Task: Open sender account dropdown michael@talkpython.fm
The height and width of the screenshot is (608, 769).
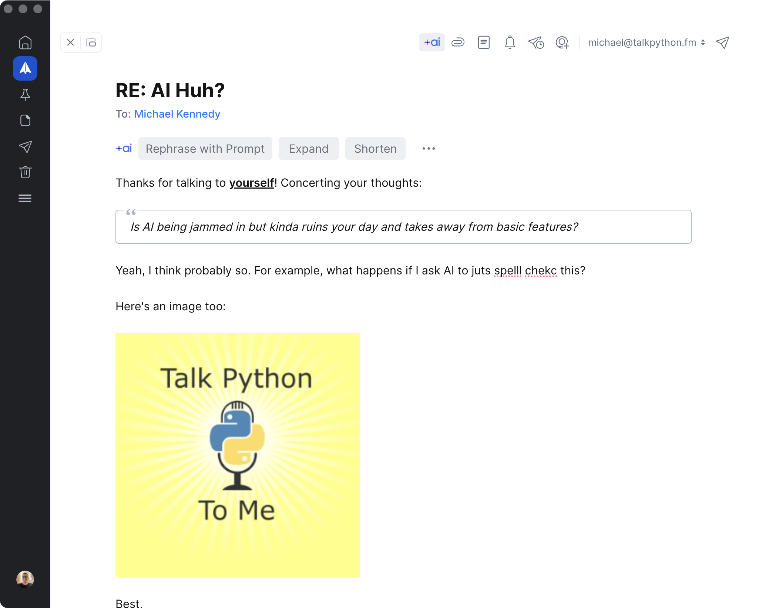Action: [646, 43]
